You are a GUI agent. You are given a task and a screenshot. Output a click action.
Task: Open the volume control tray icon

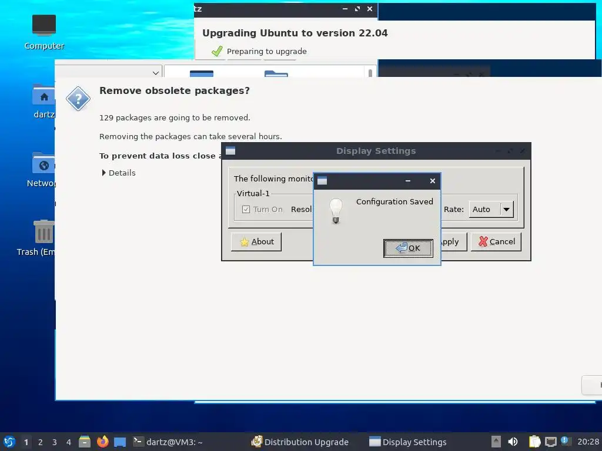coord(513,442)
